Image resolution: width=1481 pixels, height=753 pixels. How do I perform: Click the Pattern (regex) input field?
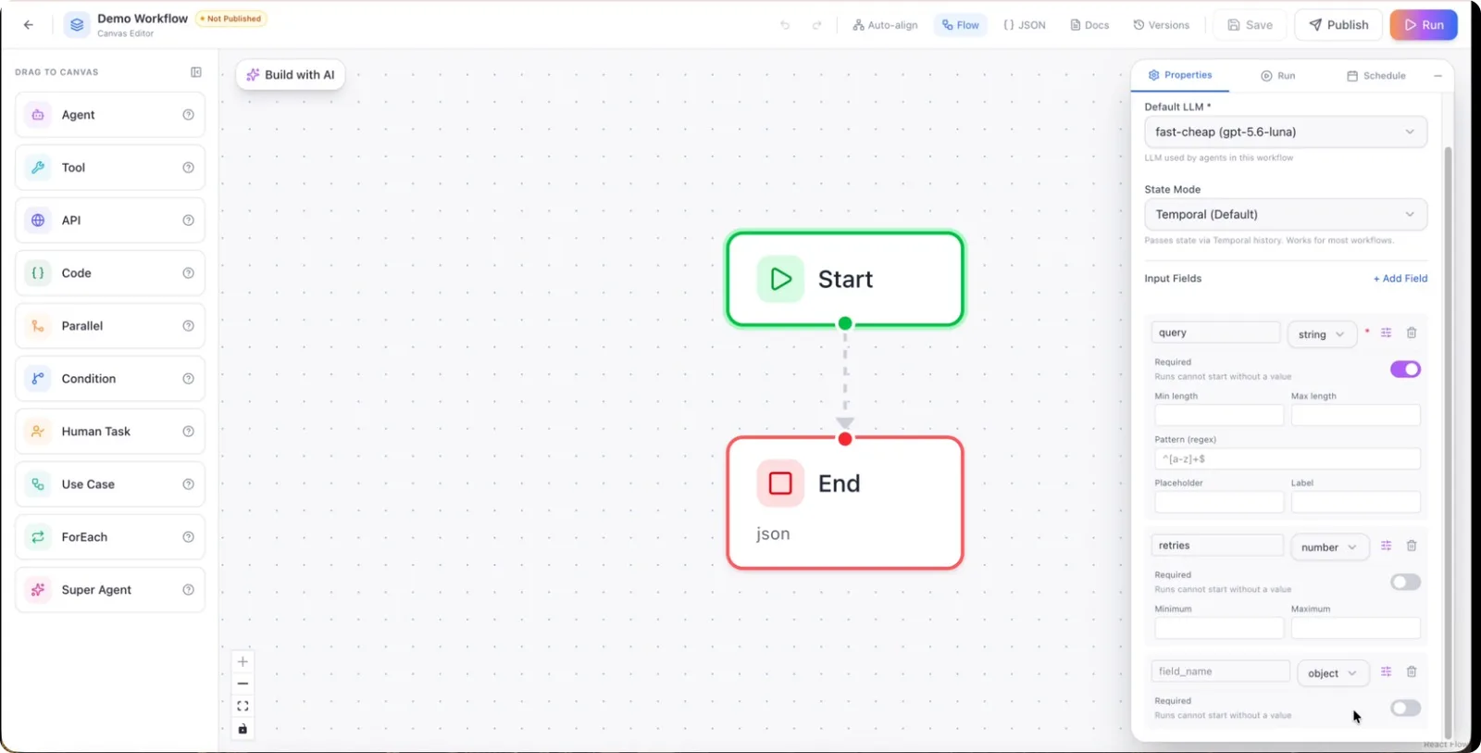[x=1288, y=458]
